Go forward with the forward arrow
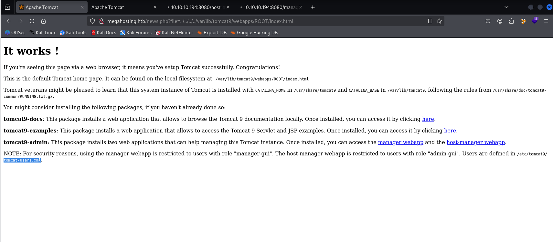553x242 pixels. click(20, 21)
